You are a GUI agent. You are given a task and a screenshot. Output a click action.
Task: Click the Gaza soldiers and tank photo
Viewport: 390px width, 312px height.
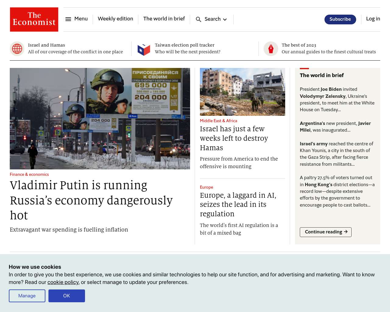[243, 92]
